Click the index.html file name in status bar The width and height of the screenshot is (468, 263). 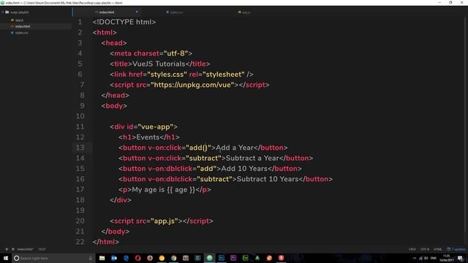(25, 249)
